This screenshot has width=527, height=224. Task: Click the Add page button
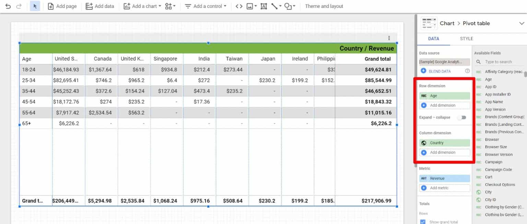(62, 6)
